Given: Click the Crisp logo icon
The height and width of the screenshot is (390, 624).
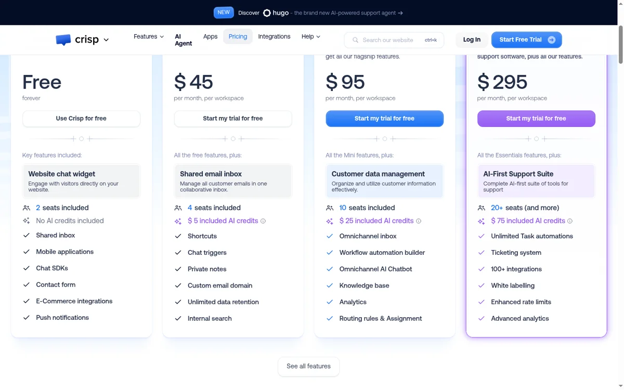Looking at the screenshot, I should click(x=63, y=40).
